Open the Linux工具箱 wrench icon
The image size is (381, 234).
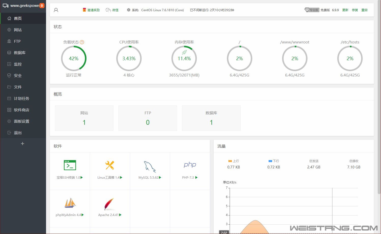110,165
